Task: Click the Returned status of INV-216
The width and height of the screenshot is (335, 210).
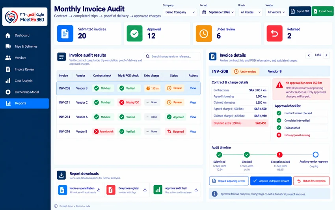Action: pyautogui.click(x=176, y=132)
